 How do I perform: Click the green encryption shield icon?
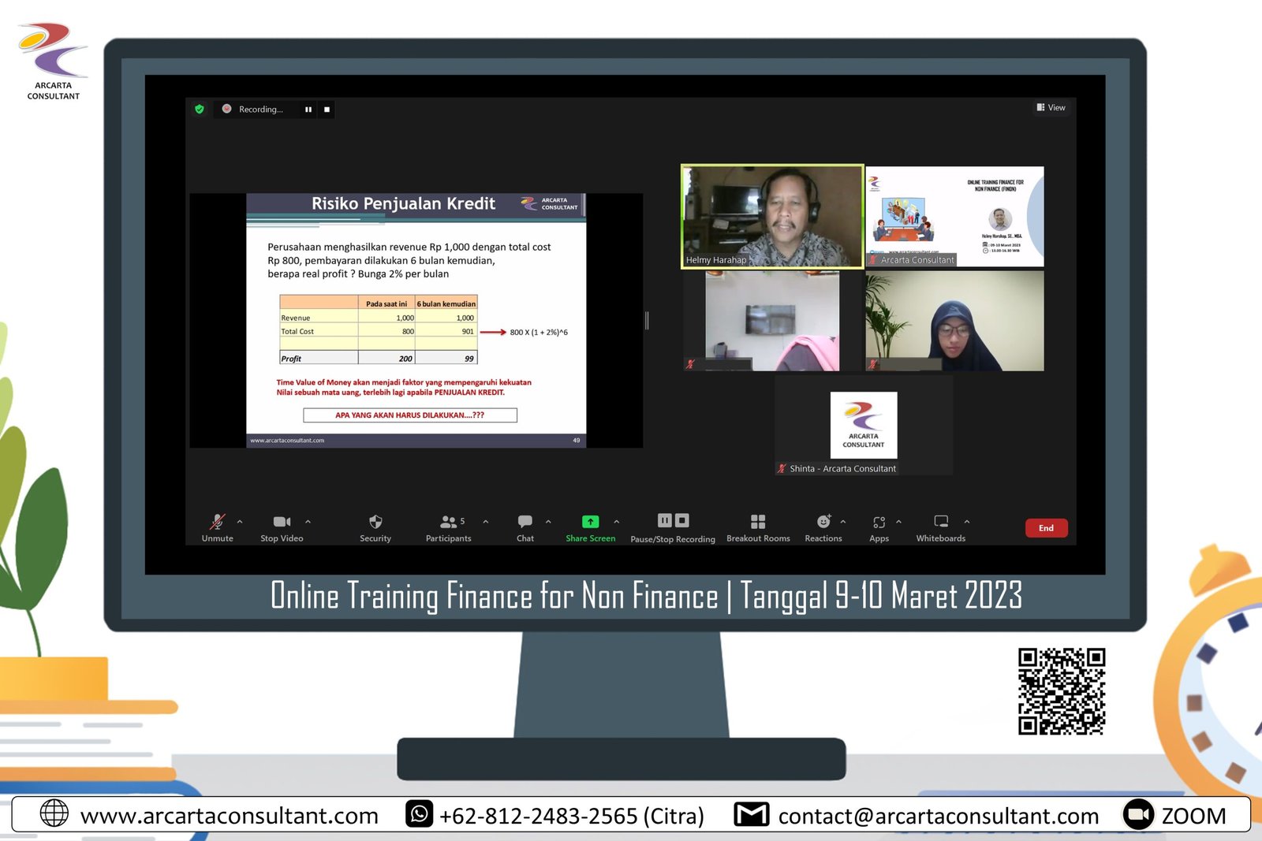(x=200, y=110)
